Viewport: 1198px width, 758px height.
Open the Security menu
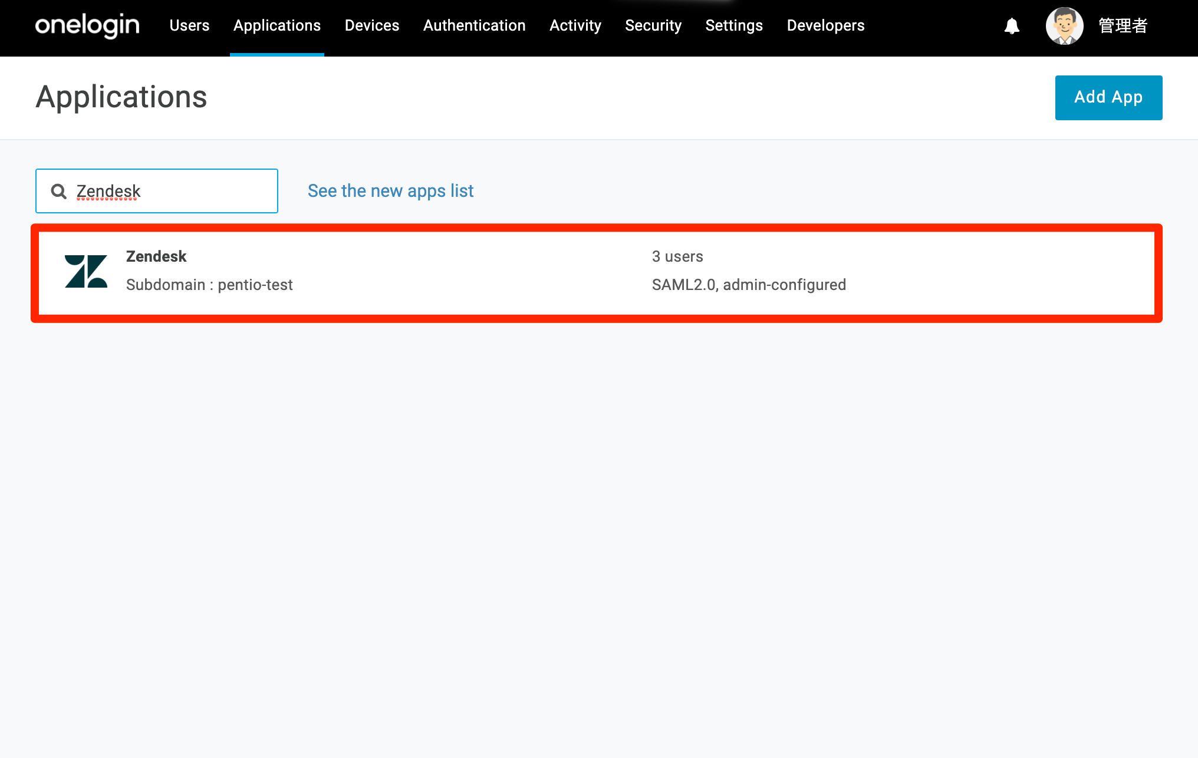pyautogui.click(x=653, y=25)
